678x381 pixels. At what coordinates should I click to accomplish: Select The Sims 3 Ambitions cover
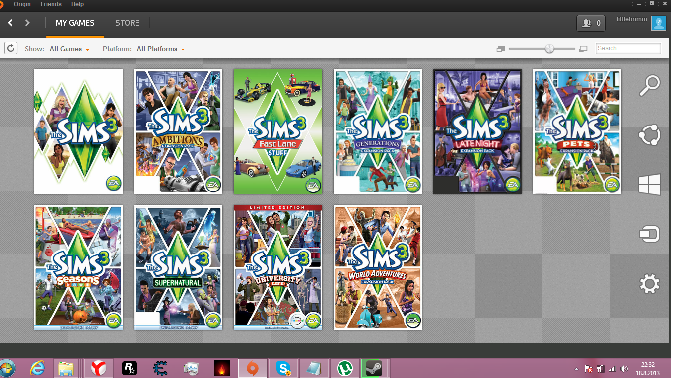pos(178,131)
